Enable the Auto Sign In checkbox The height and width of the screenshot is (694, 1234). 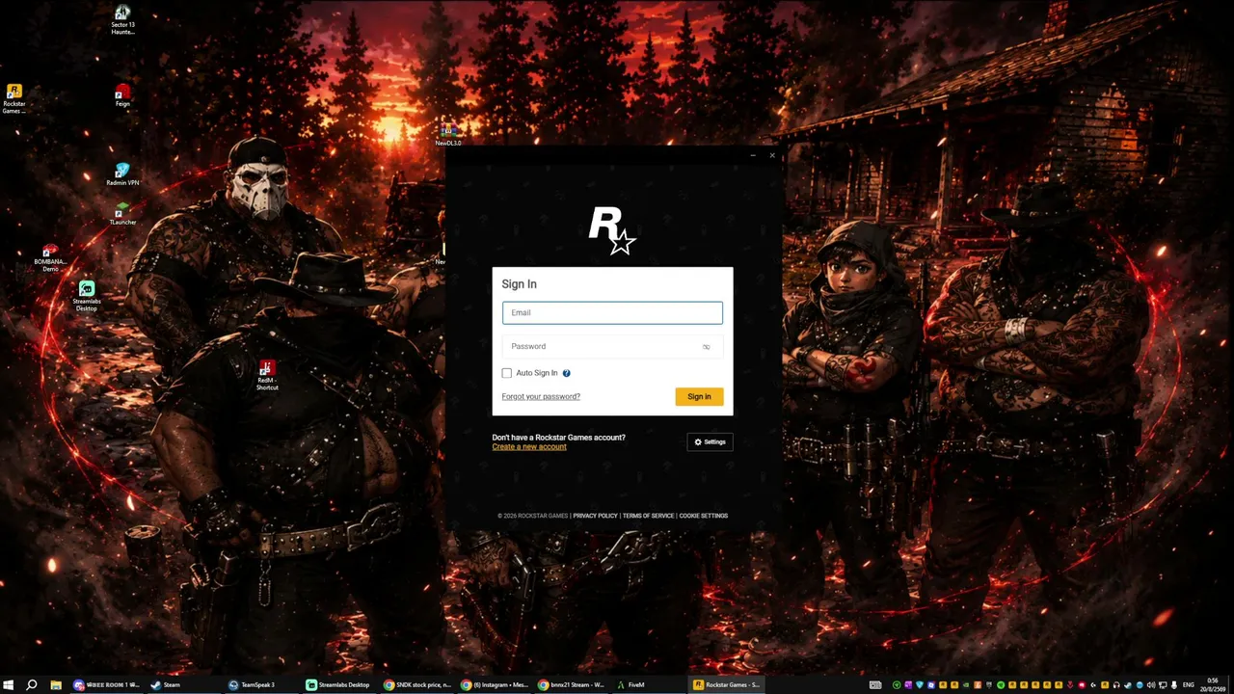[x=507, y=373]
